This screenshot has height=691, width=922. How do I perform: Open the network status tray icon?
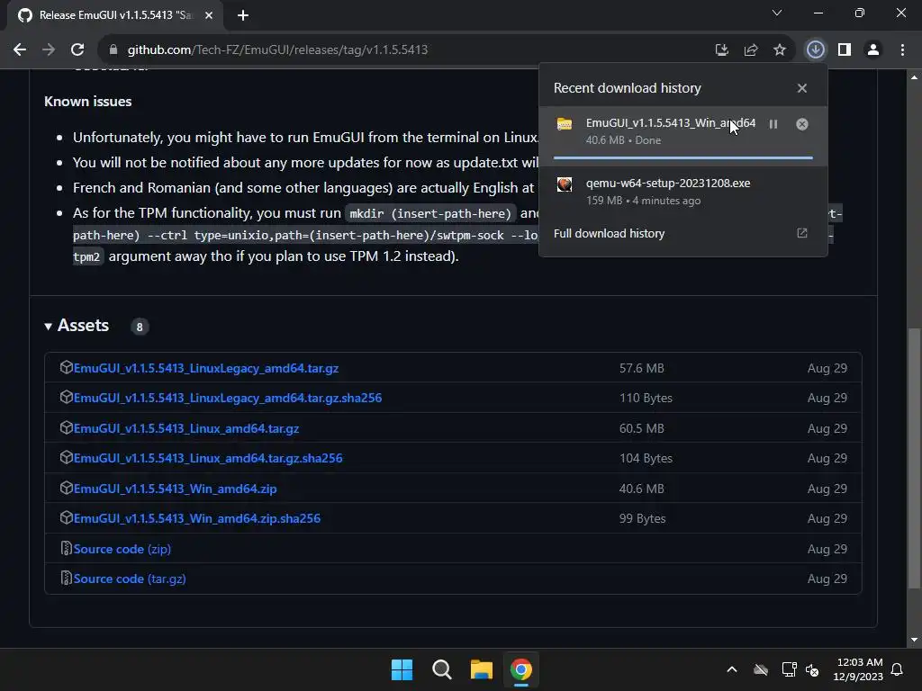789,669
